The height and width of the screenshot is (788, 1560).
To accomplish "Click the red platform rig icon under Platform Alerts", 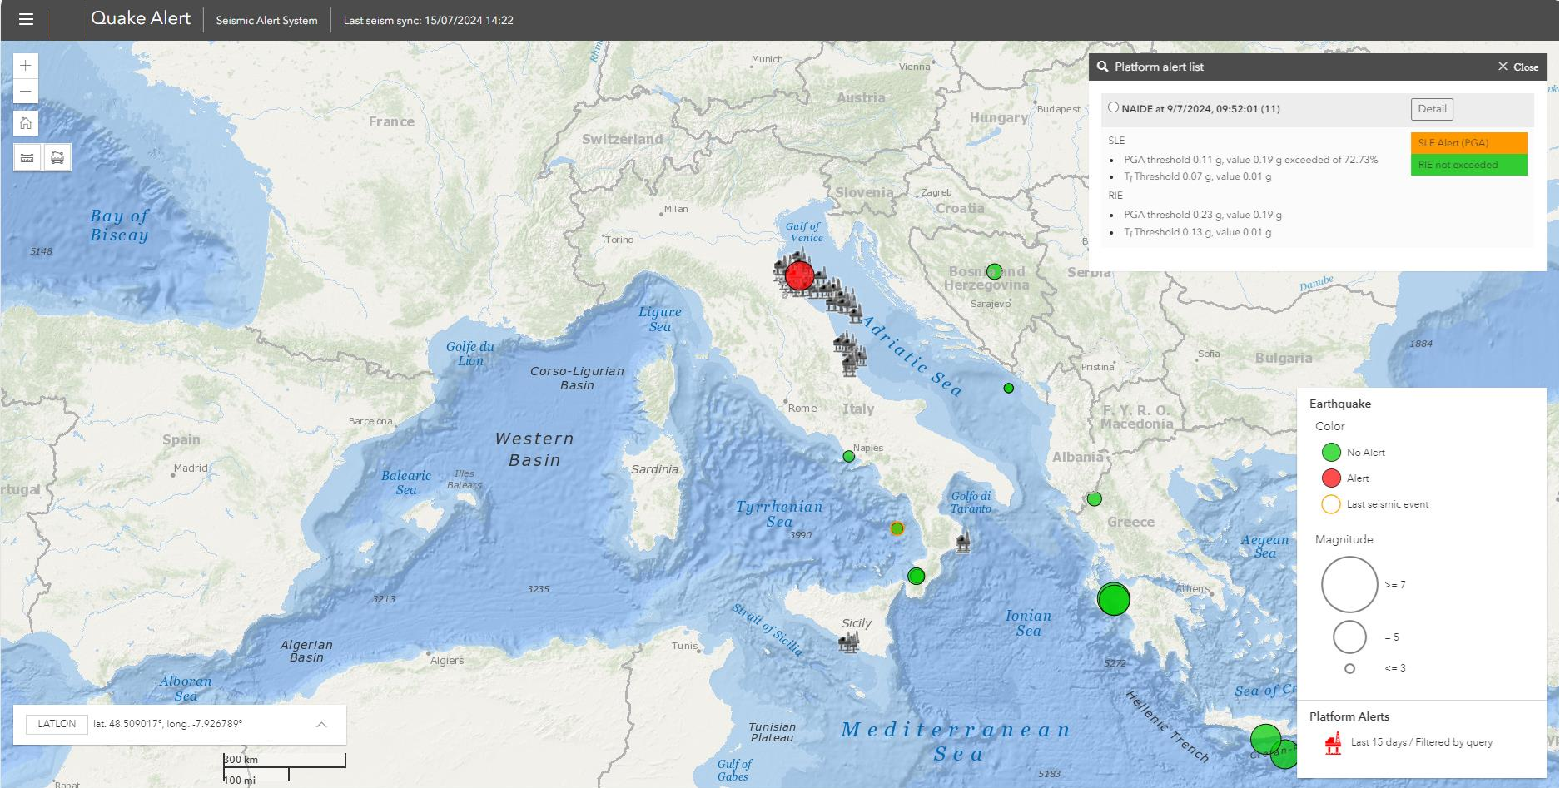I will pyautogui.click(x=1333, y=741).
